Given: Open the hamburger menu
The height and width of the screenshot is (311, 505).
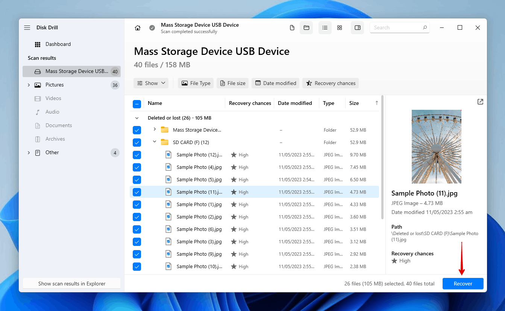Looking at the screenshot, I should point(27,28).
